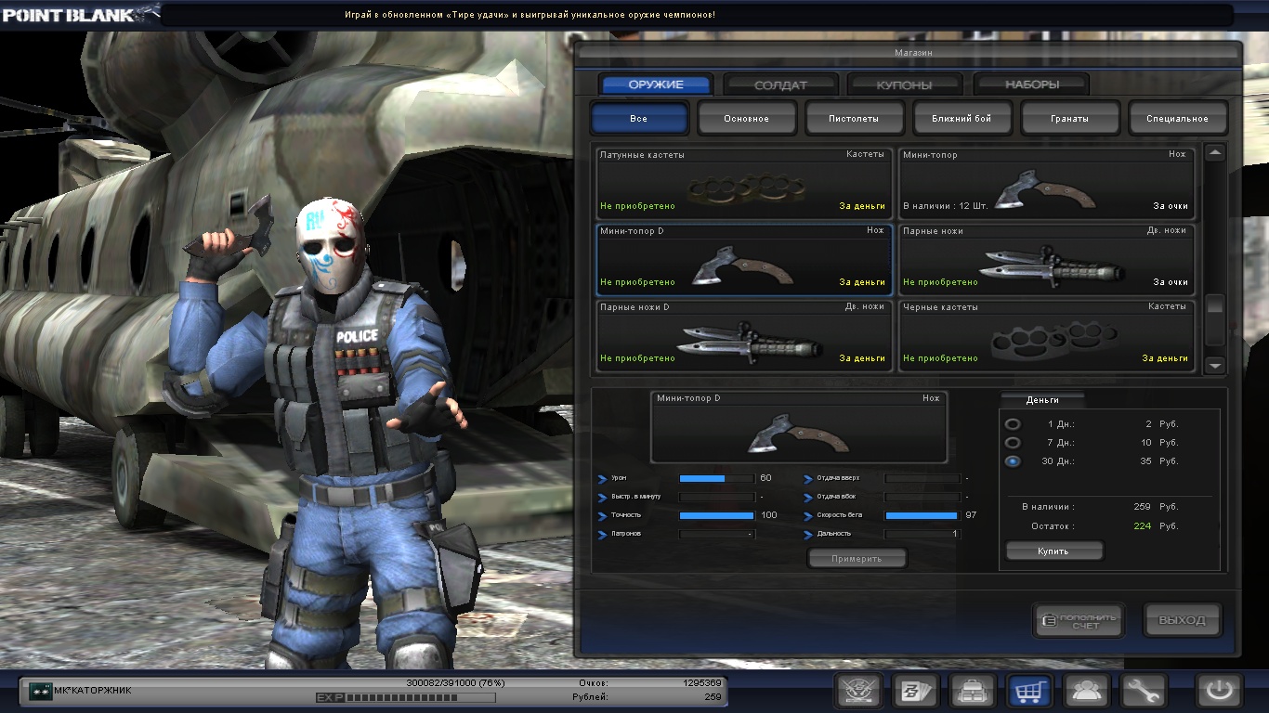
Task: Filter weapons by Ближний бой
Action: [x=962, y=119]
